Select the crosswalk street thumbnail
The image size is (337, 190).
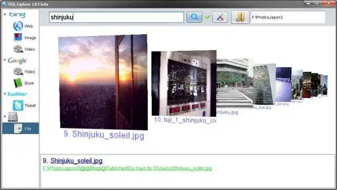pyautogui.click(x=234, y=83)
